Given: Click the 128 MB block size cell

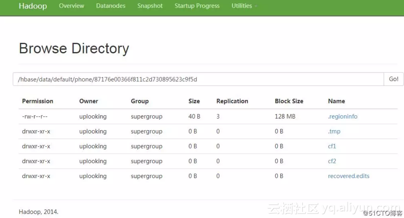Looking at the screenshot, I should [285, 117].
